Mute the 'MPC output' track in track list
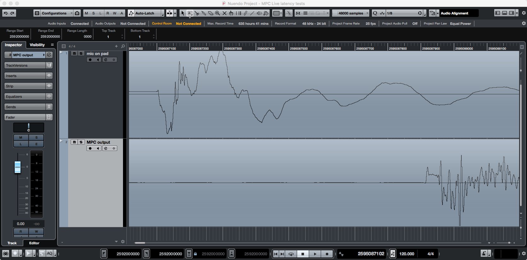This screenshot has height=260, width=527. (74, 142)
